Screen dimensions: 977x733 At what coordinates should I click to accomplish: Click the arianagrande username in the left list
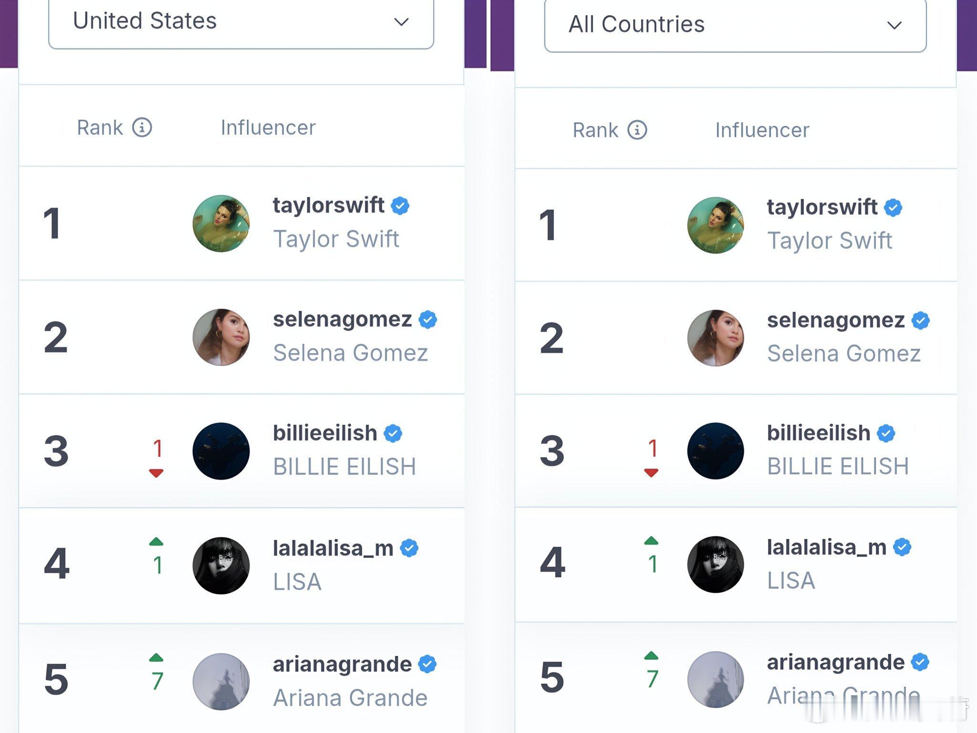point(342,664)
